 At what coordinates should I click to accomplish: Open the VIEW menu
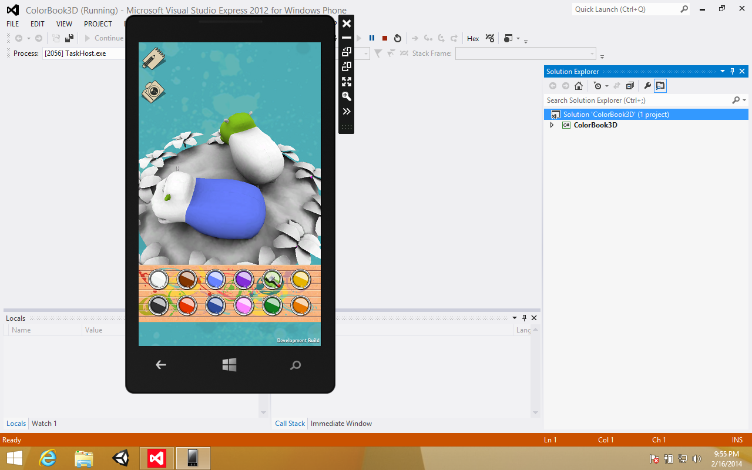[x=64, y=24]
